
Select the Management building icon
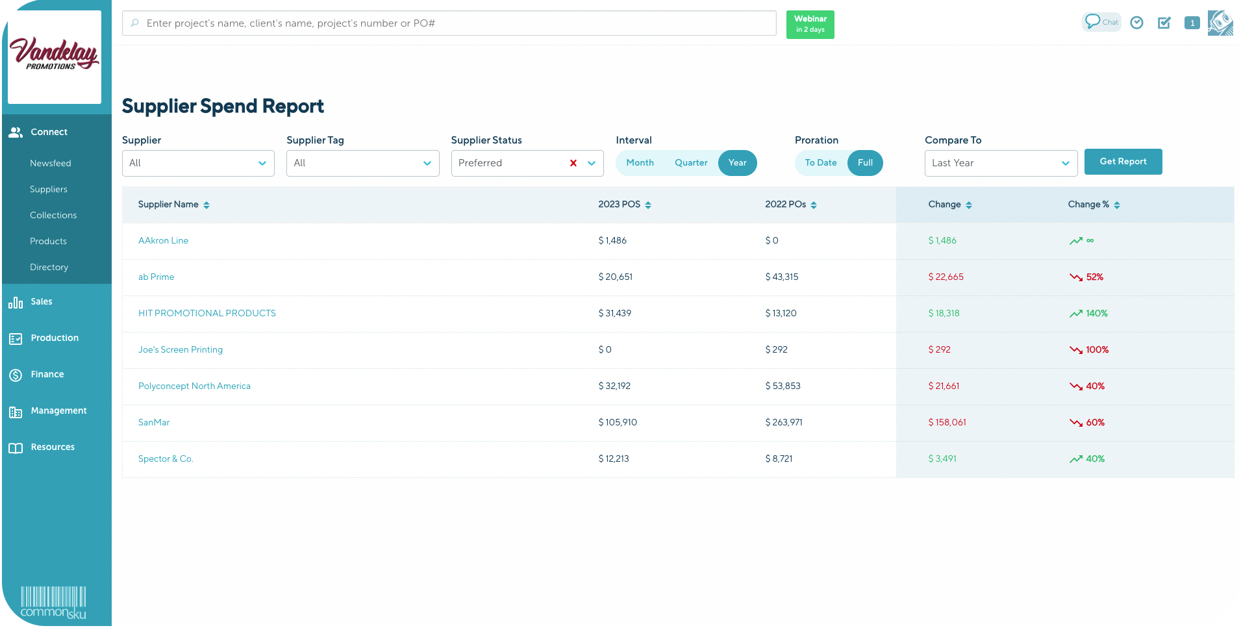pyautogui.click(x=15, y=410)
